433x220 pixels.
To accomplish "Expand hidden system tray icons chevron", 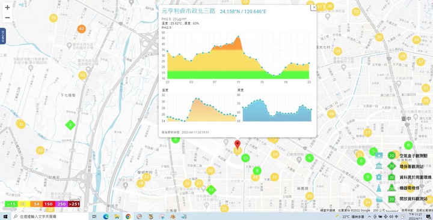I will 369,216.
